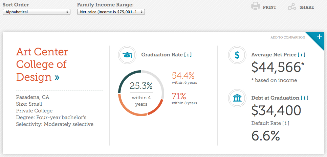
Task: Click the 25.3% within 4 years center
Action: (x=141, y=93)
